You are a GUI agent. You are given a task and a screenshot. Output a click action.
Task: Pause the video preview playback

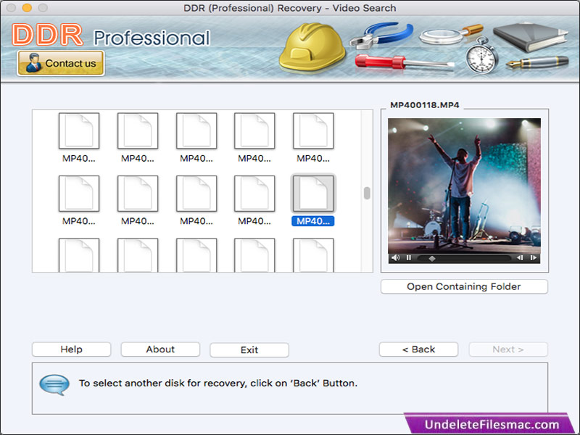coord(409,257)
